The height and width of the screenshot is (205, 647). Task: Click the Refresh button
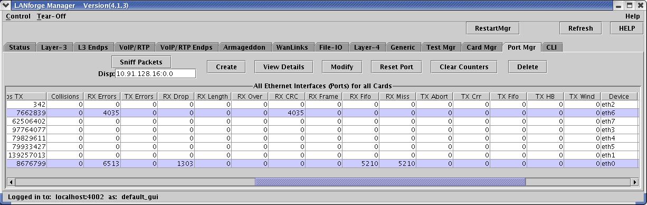pos(581,29)
